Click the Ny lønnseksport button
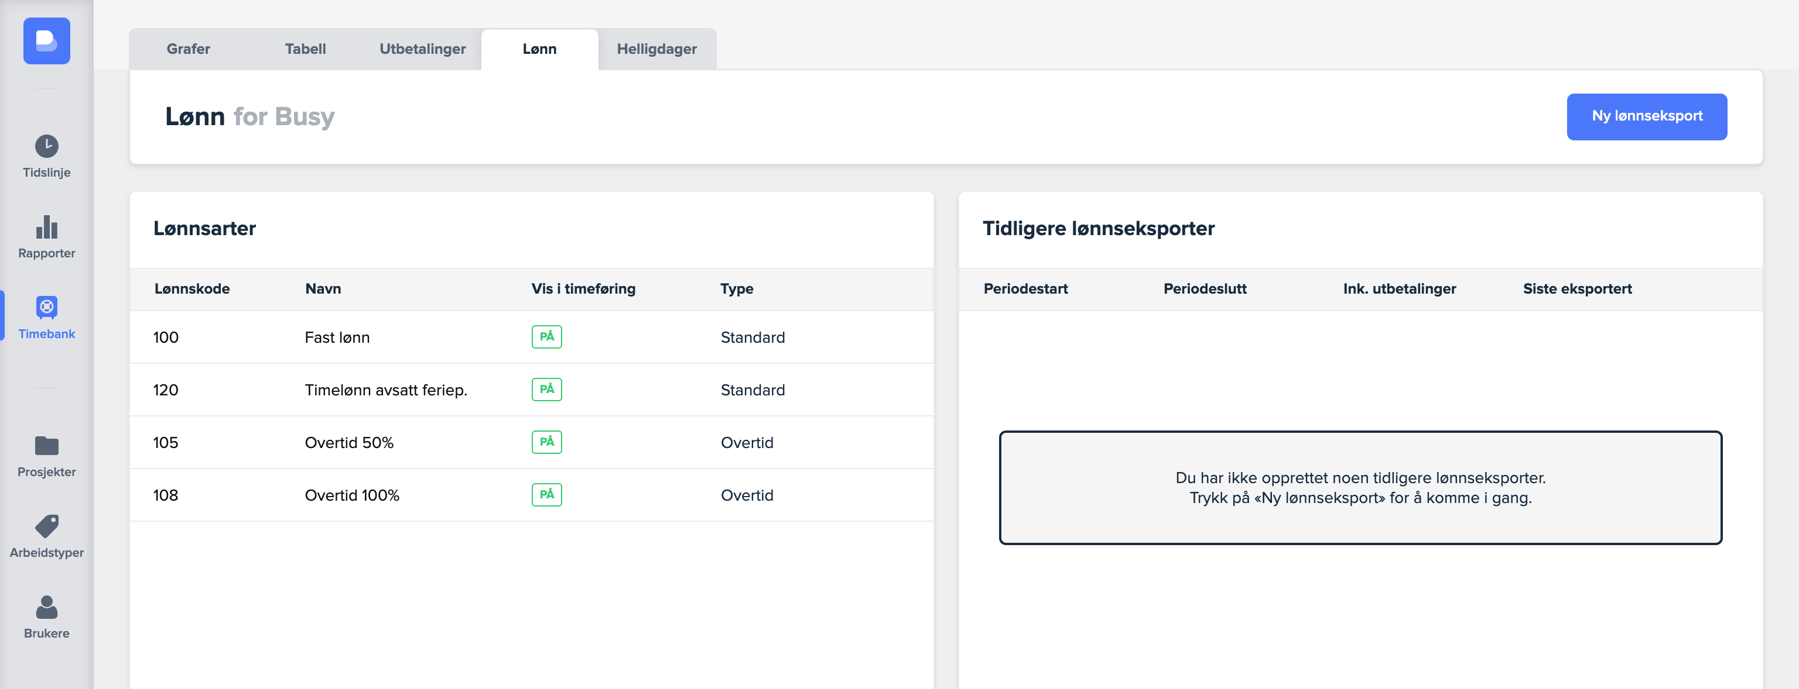The height and width of the screenshot is (689, 1799). click(1647, 116)
